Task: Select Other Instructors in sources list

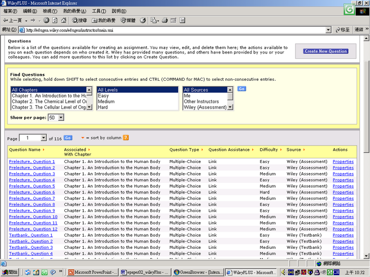Action: tap(205, 101)
